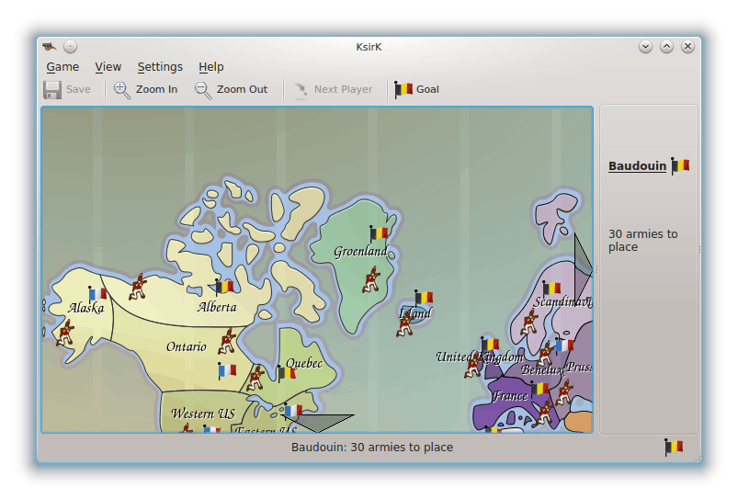This screenshot has width=738, height=499.
Task: Select the cannon soldier on Groenland
Action: pyautogui.click(x=371, y=278)
